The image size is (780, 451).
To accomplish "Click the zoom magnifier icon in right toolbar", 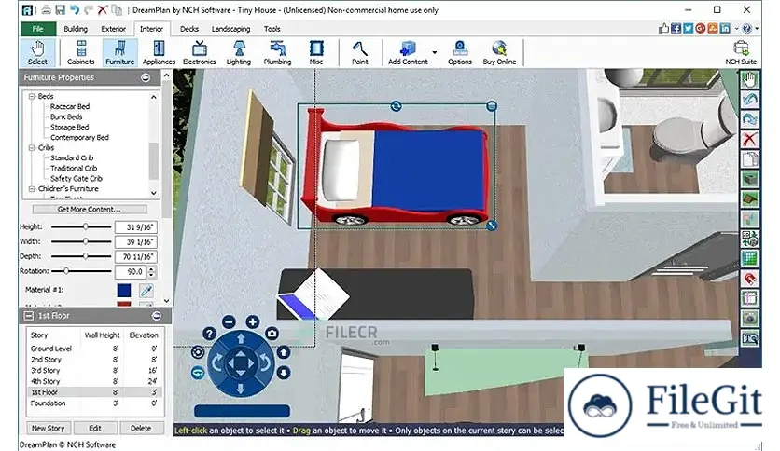I will (x=749, y=339).
